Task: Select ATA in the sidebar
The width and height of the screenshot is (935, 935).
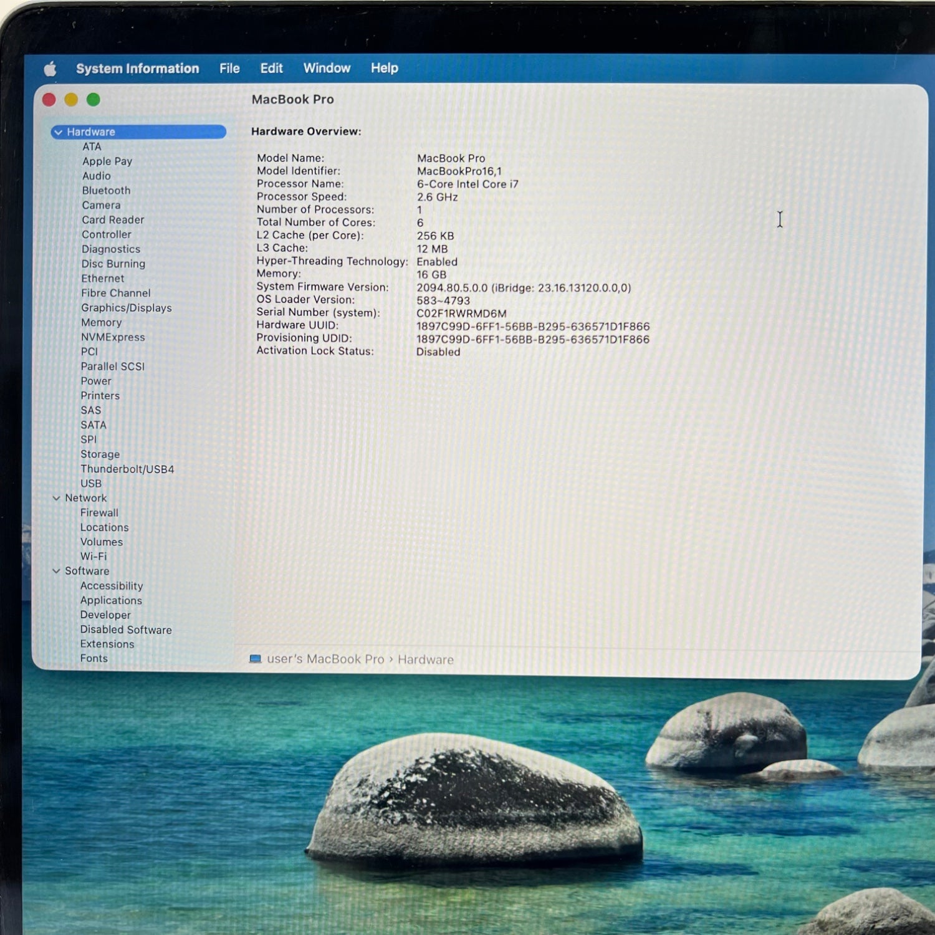Action: [92, 146]
